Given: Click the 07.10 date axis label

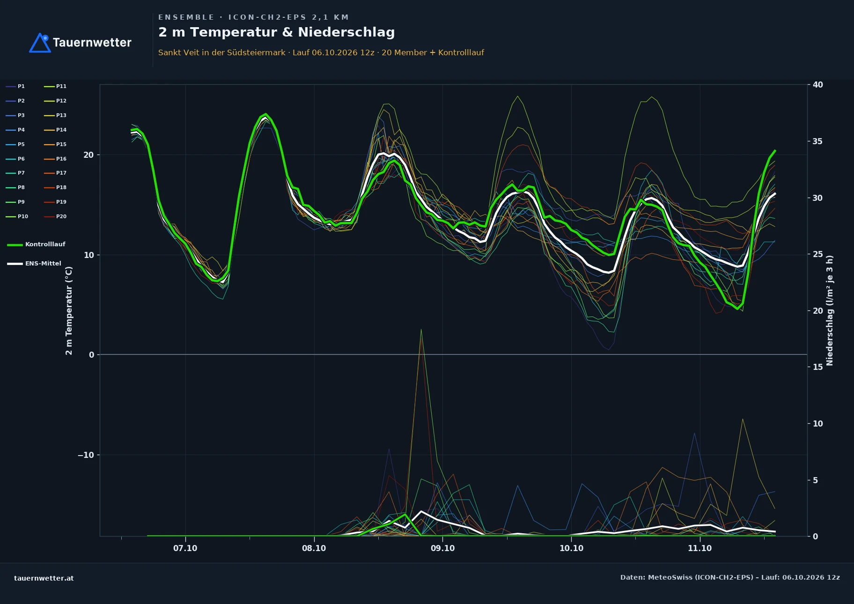Looking at the screenshot, I should pos(185,548).
